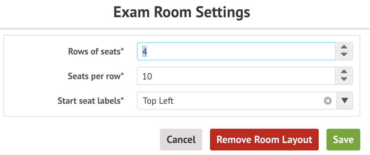Decrease Rows of seats with down arrow

click(x=344, y=55)
